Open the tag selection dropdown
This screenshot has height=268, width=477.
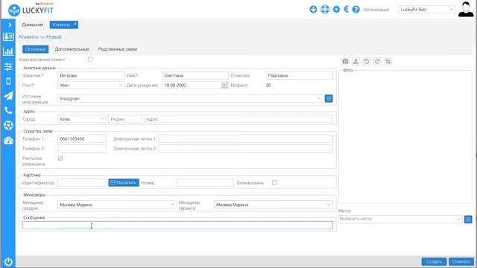point(400,219)
